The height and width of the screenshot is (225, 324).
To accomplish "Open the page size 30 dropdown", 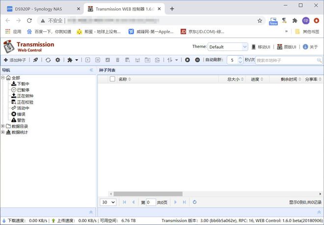I will point(108,202).
